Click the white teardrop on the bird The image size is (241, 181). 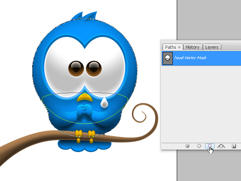tap(104, 103)
